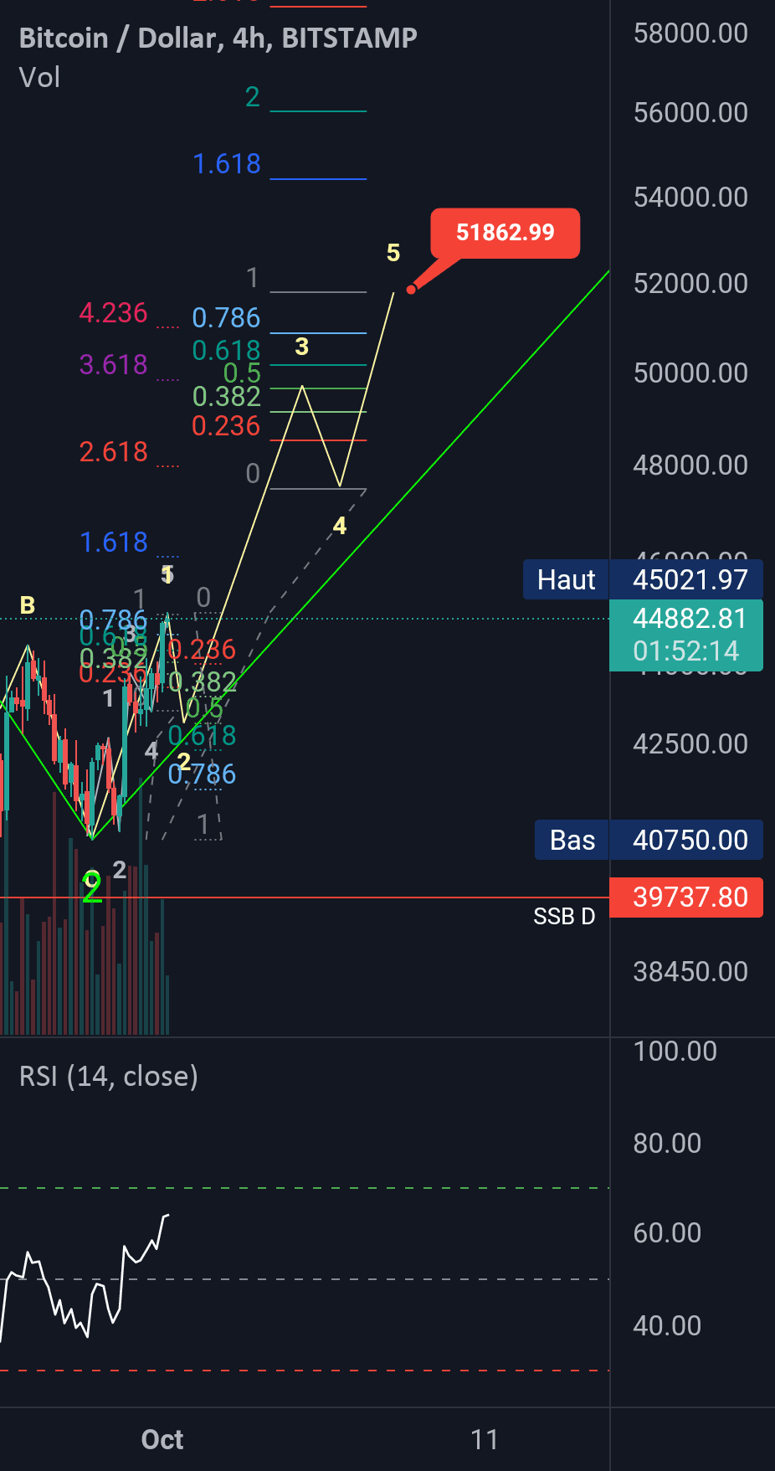Click the red 51862.99 price callout

click(505, 232)
